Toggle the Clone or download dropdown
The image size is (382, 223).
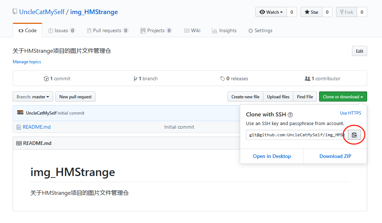pos(343,97)
